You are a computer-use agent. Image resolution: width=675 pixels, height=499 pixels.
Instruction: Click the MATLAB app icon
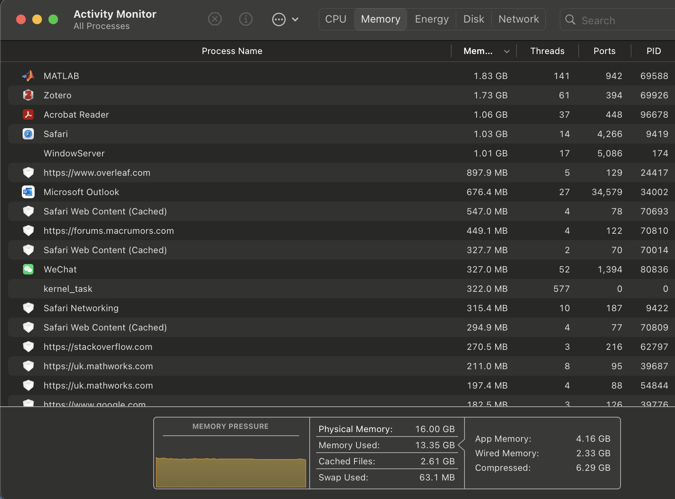point(28,76)
